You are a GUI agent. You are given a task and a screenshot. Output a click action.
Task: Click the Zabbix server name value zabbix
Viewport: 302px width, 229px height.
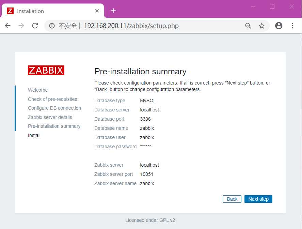(147, 184)
